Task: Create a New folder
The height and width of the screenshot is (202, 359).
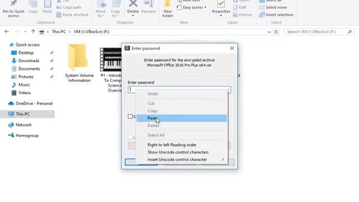Action: click(x=168, y=9)
